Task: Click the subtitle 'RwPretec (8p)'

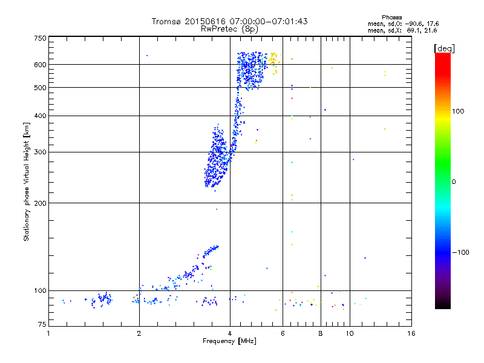Action: pos(229,29)
